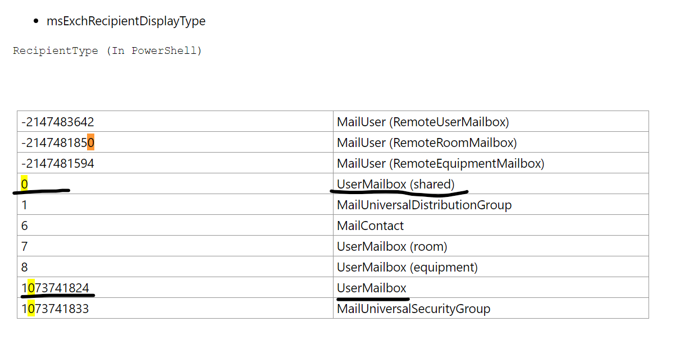Viewport: 694px width, 354px height.
Task: Click the MailUser (RemoteUserMailbox) cell
Action: (x=491, y=122)
